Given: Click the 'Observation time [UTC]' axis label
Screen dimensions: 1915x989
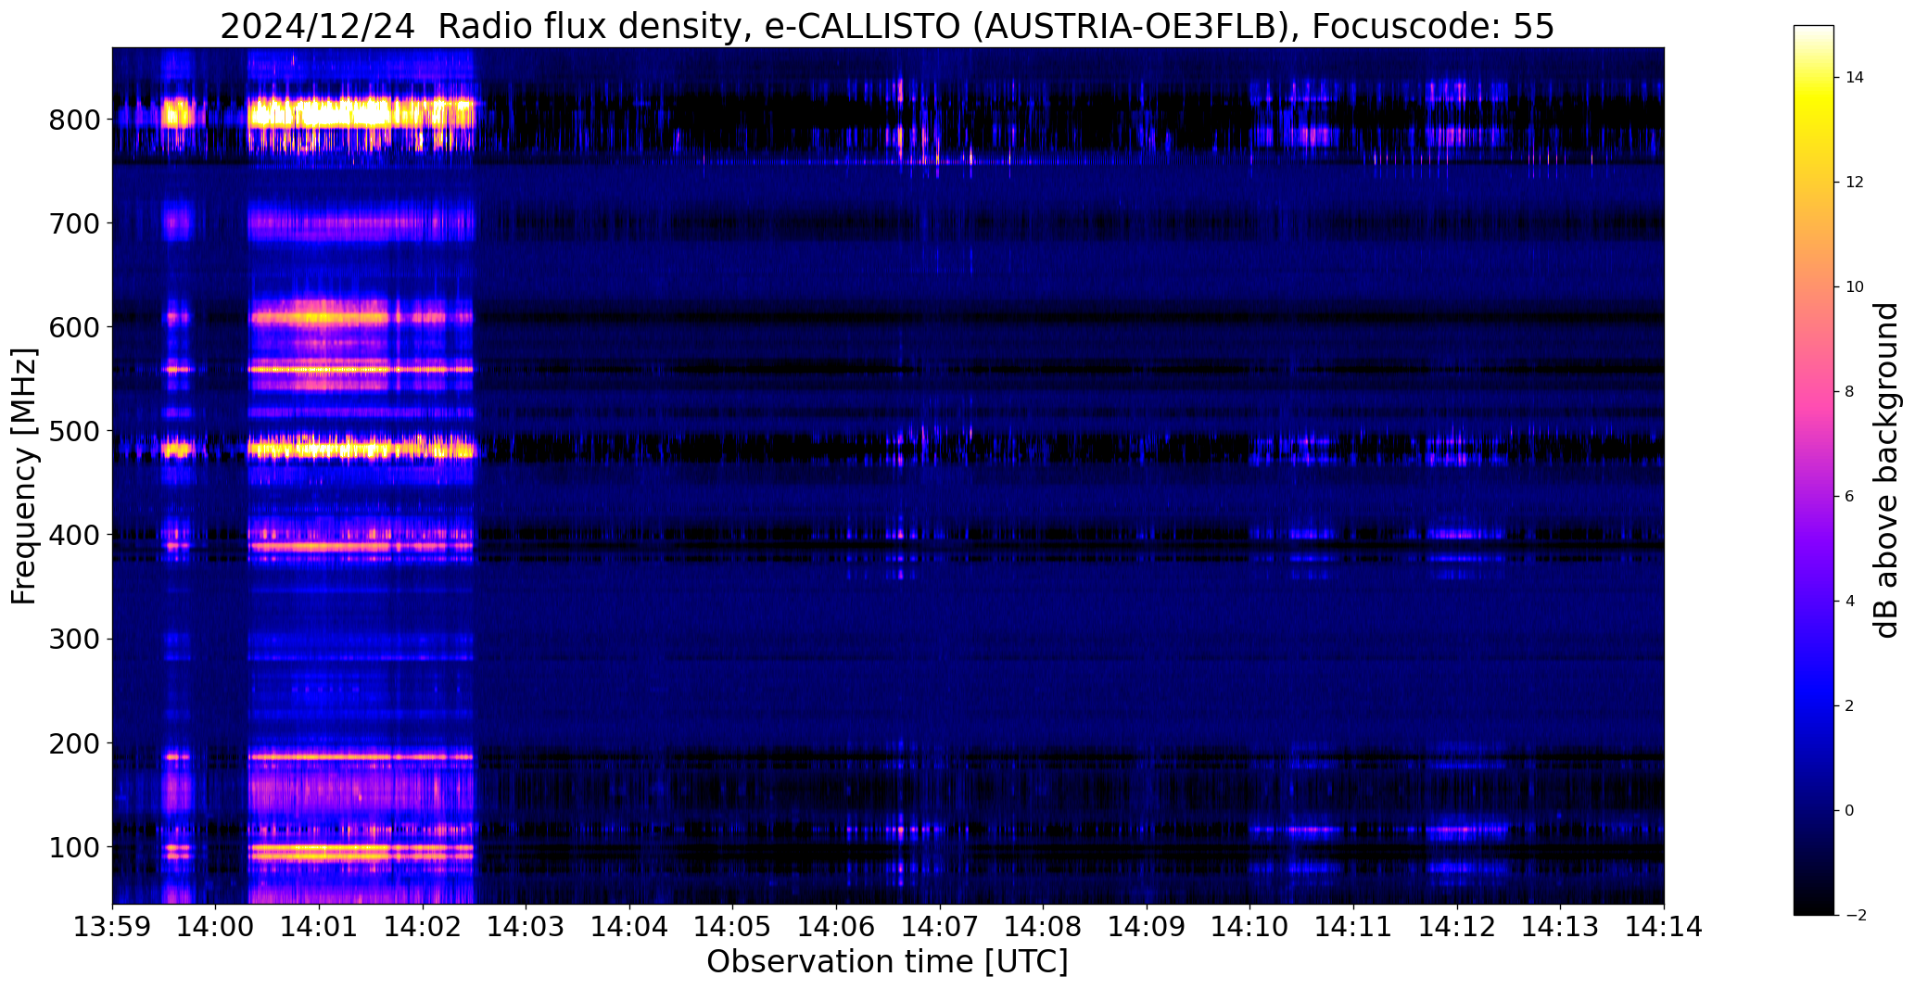Looking at the screenshot, I should tap(887, 962).
